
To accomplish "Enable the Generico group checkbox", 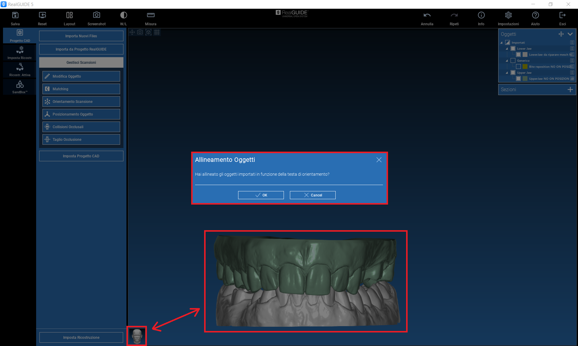I will point(513,60).
